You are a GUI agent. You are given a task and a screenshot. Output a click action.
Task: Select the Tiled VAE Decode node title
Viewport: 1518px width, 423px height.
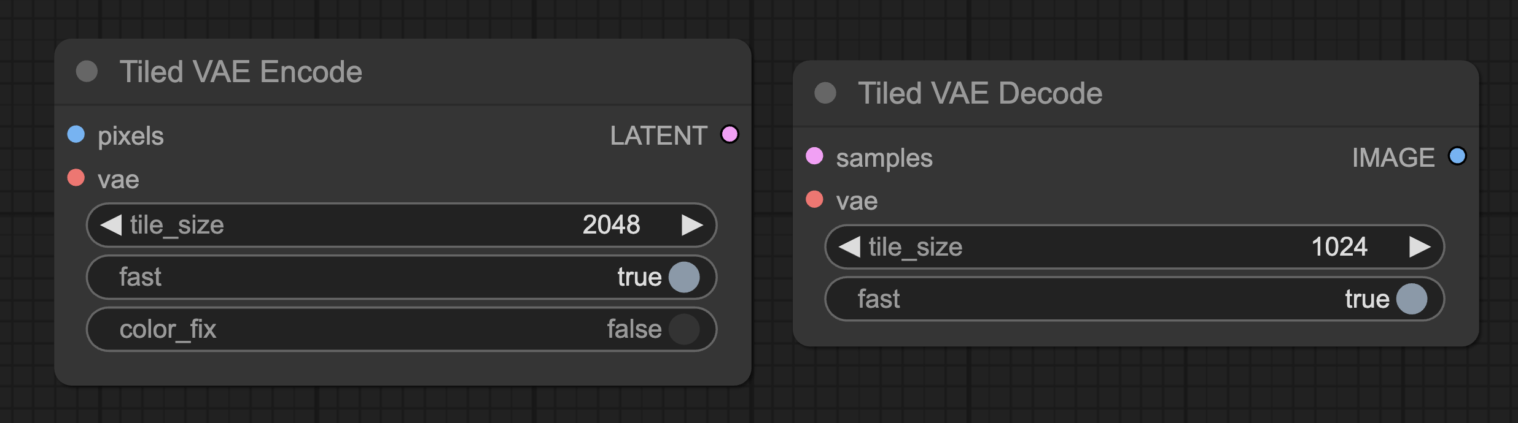click(x=979, y=93)
